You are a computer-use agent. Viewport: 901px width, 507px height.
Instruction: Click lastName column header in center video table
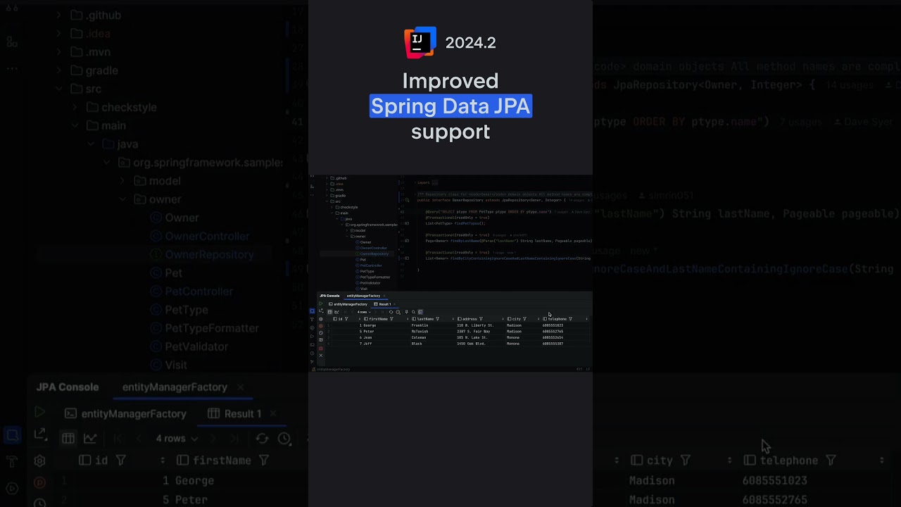pyautogui.click(x=425, y=319)
